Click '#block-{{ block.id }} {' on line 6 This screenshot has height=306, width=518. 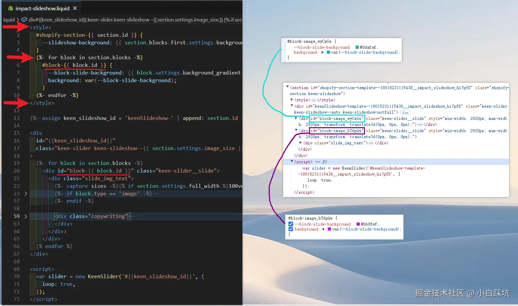click(77, 65)
